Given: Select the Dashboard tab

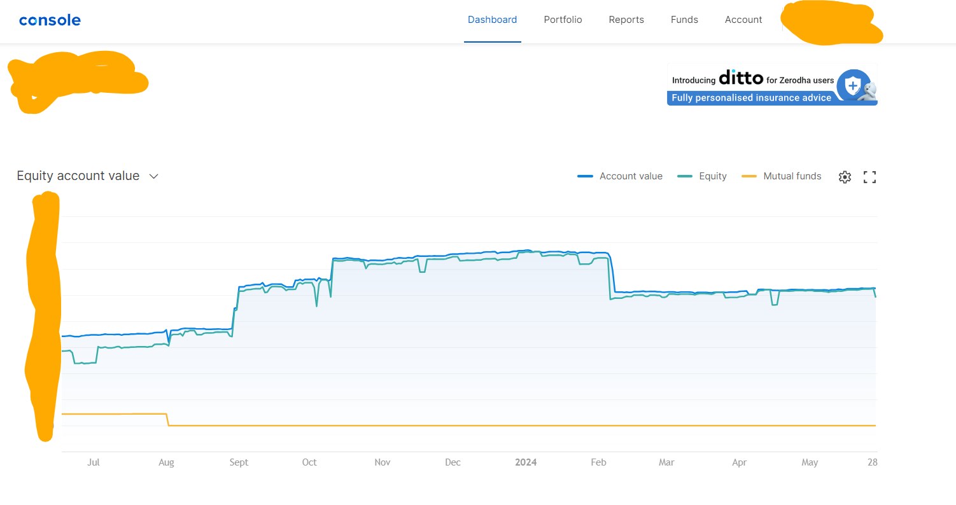Looking at the screenshot, I should click(x=493, y=20).
